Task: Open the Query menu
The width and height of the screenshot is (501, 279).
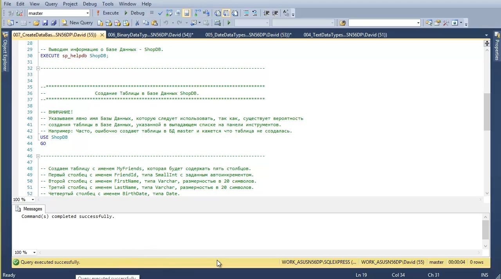Action: (x=51, y=4)
